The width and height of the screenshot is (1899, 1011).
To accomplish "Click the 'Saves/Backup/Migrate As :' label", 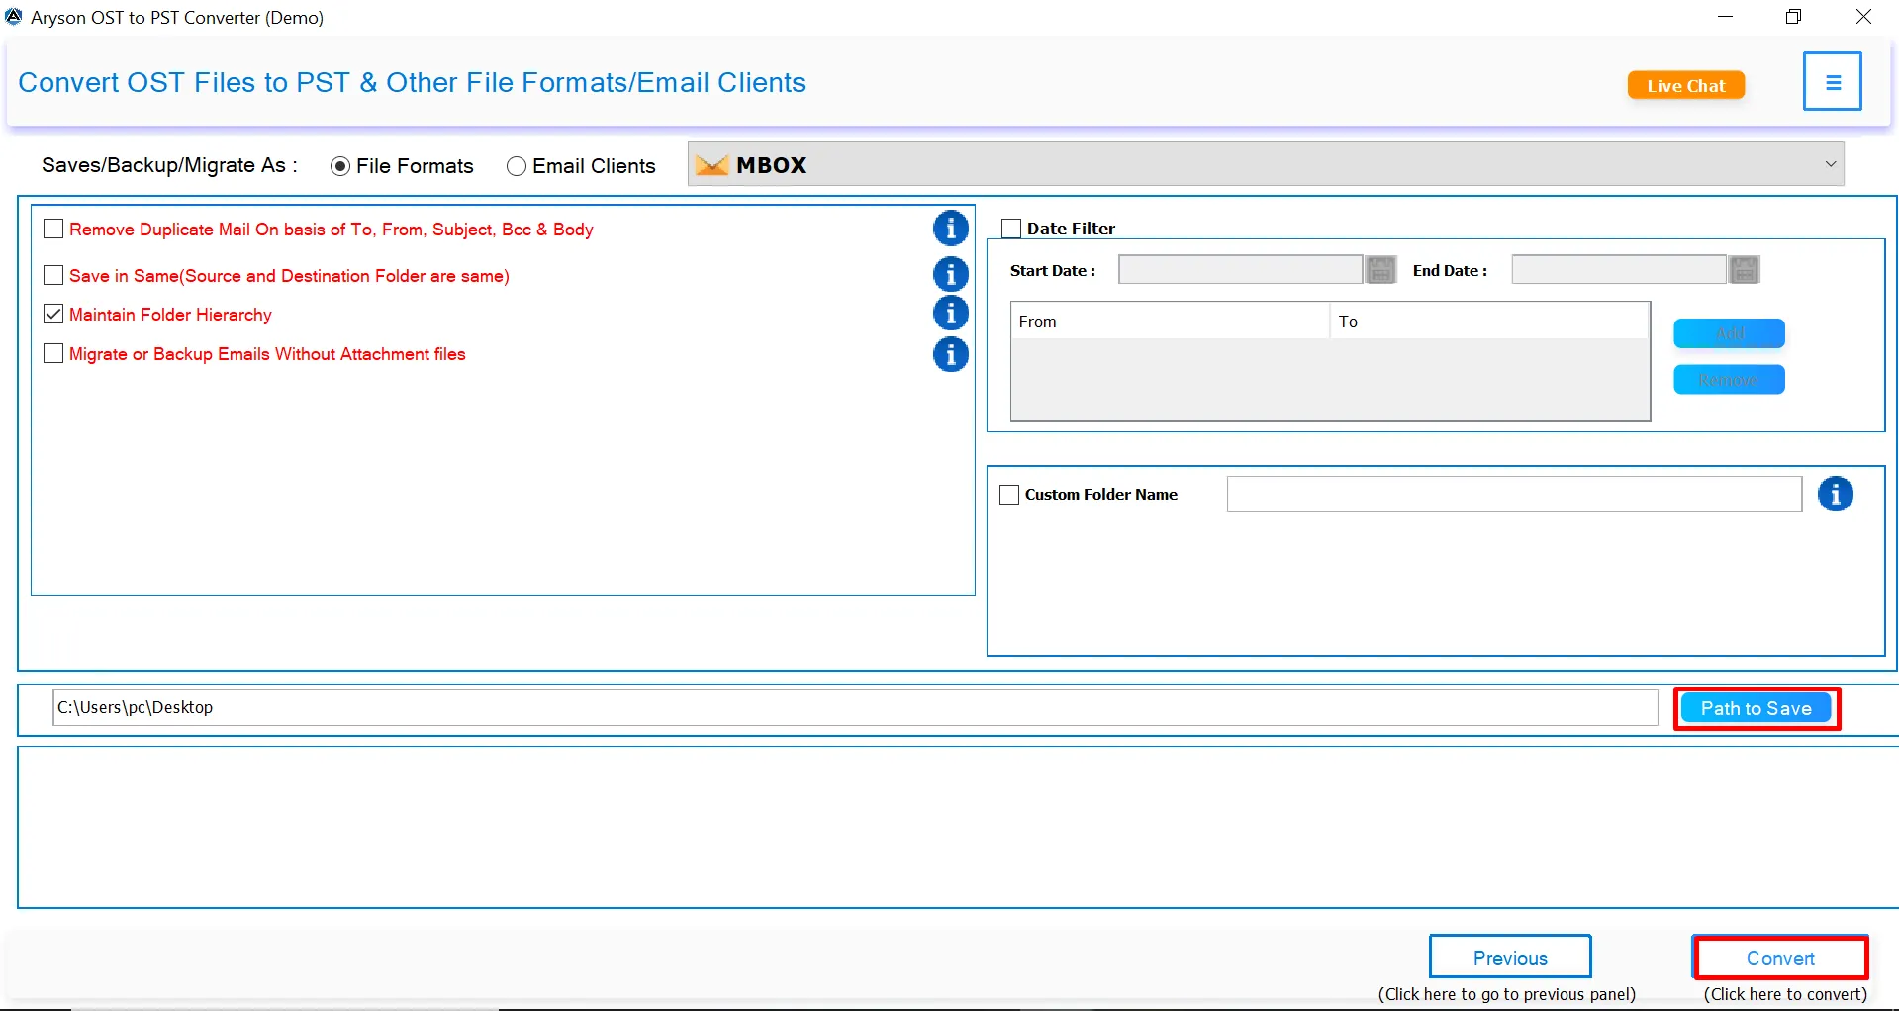I will pos(169,165).
